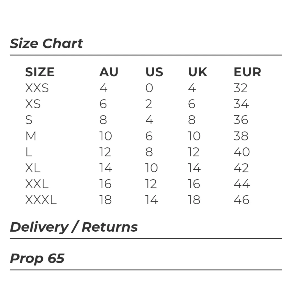Expand the Delivery / Returns section
This screenshot has height=282, width=282.
click(x=74, y=227)
